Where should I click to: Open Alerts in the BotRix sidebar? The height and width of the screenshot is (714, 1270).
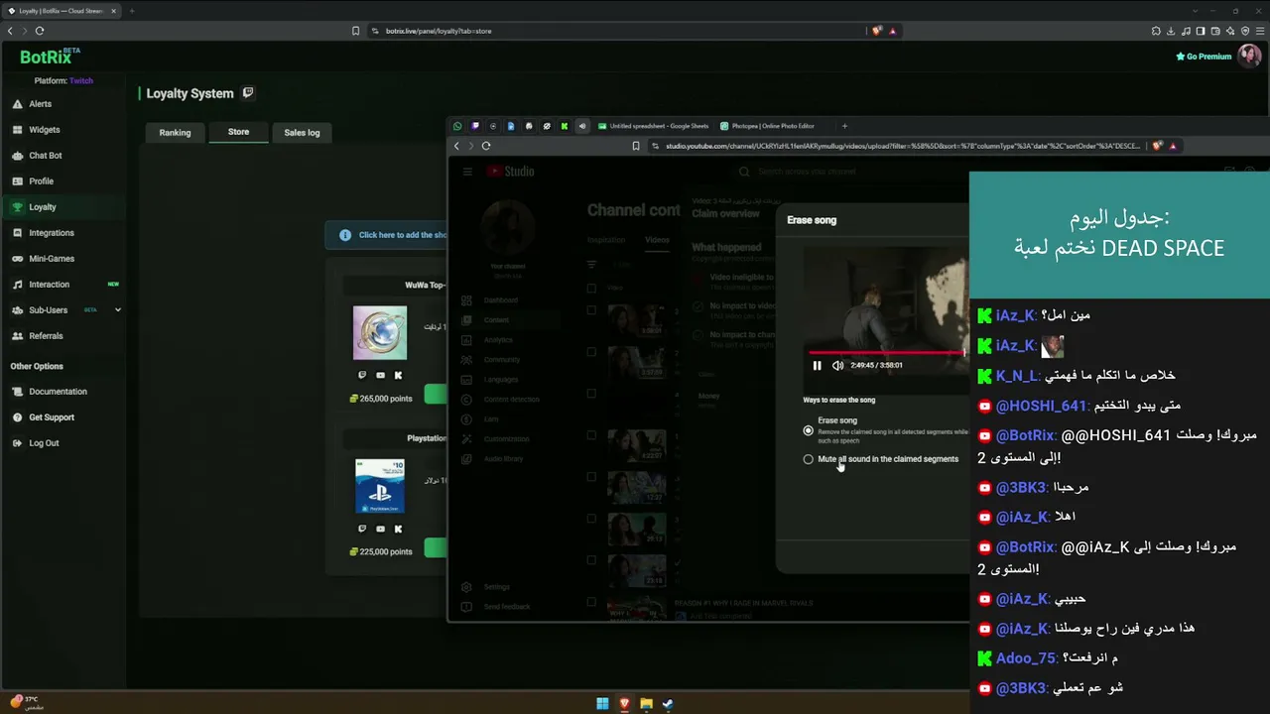(x=40, y=104)
